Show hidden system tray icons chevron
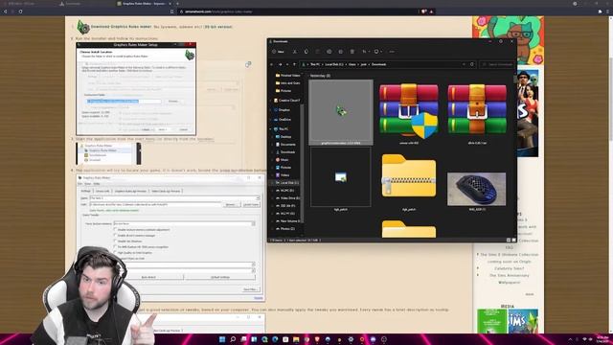The image size is (613, 345). pos(570,339)
